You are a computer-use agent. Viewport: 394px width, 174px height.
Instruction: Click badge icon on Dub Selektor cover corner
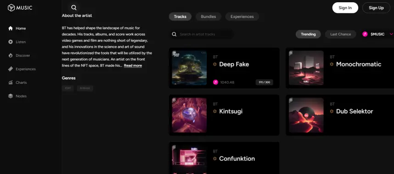[291, 100]
